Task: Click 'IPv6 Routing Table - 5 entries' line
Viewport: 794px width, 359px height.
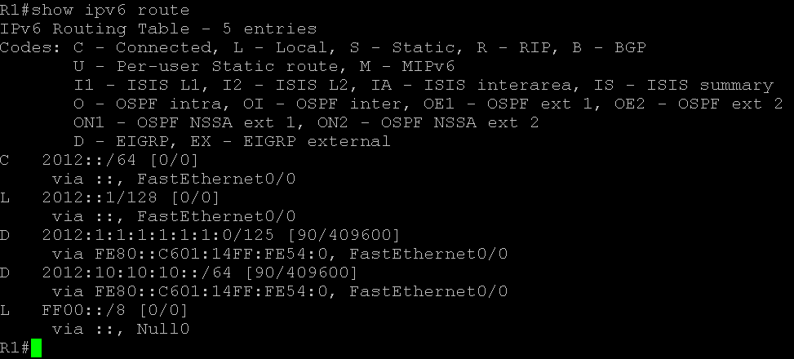Action: [x=158, y=29]
